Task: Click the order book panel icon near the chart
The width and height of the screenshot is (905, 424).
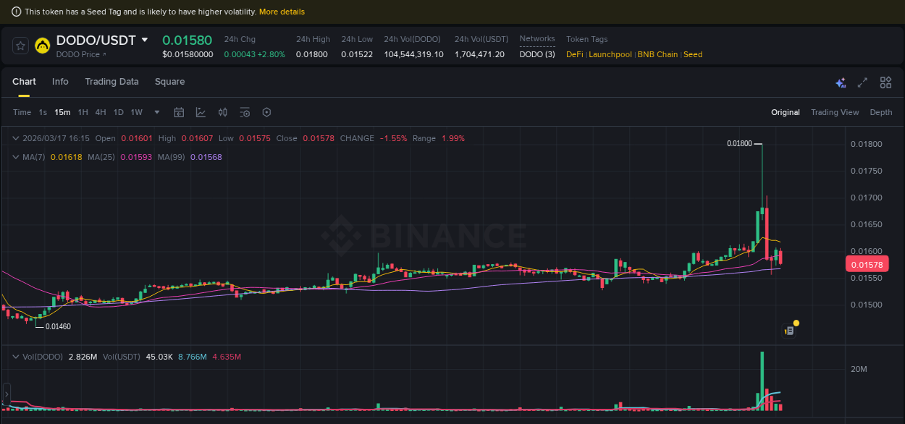Action: pos(788,328)
